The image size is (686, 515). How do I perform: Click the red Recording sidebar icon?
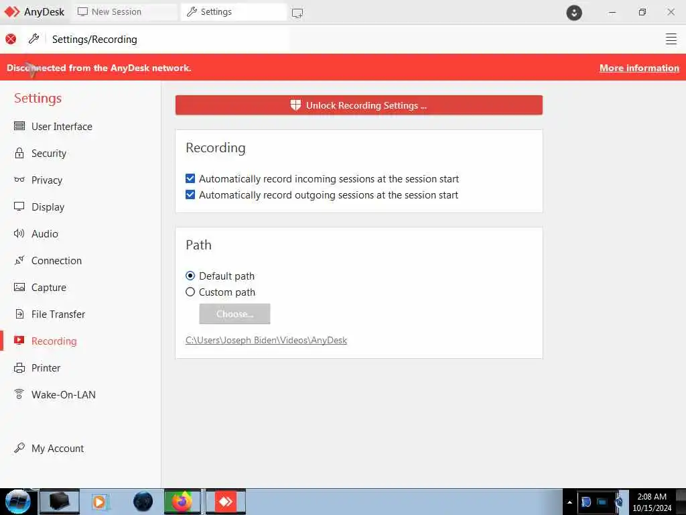click(19, 340)
